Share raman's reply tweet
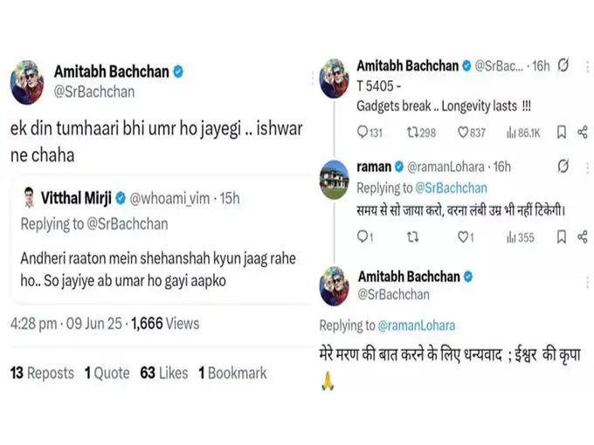The width and height of the screenshot is (594, 445). (x=583, y=236)
